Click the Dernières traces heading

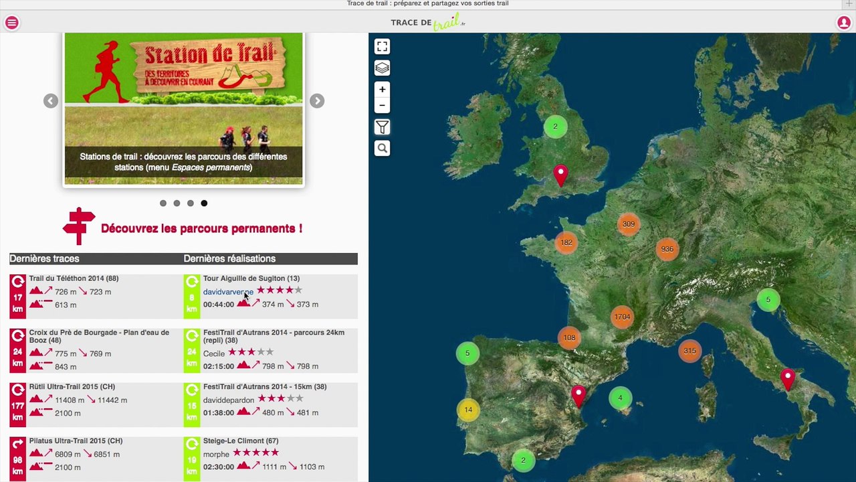44,258
